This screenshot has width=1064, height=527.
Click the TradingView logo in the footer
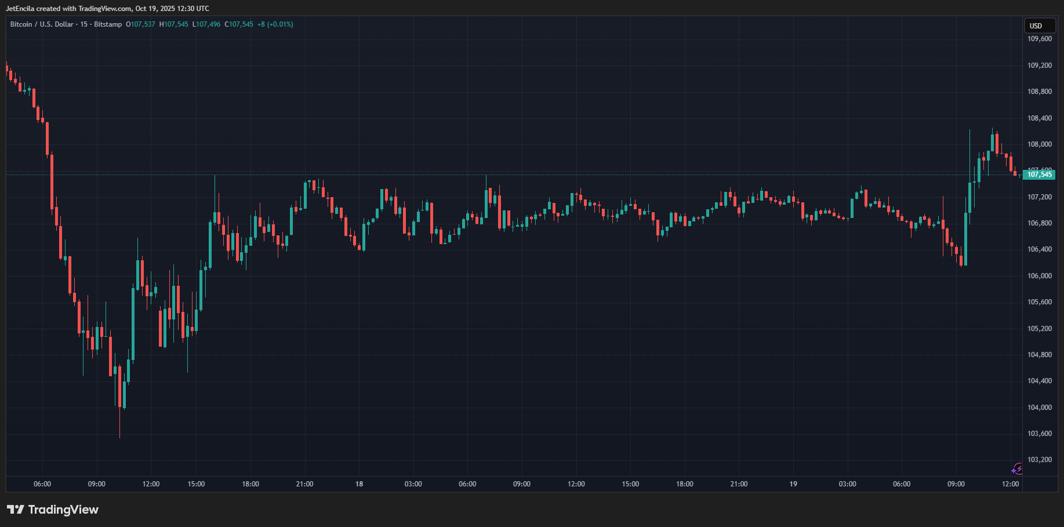click(53, 510)
